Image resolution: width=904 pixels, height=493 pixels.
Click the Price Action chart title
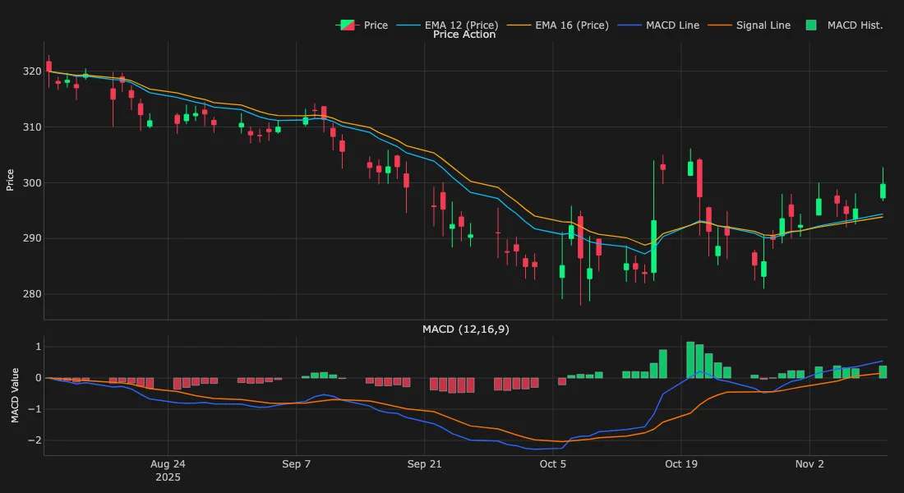click(x=464, y=35)
